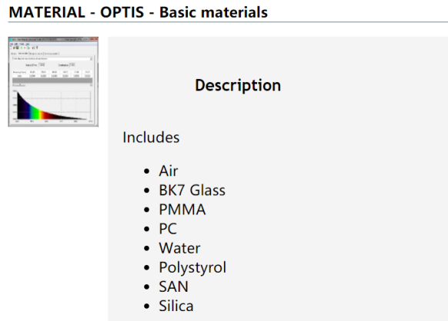Click the bullet beside Water
Viewport: 448px width, 321px height.
click(x=147, y=248)
